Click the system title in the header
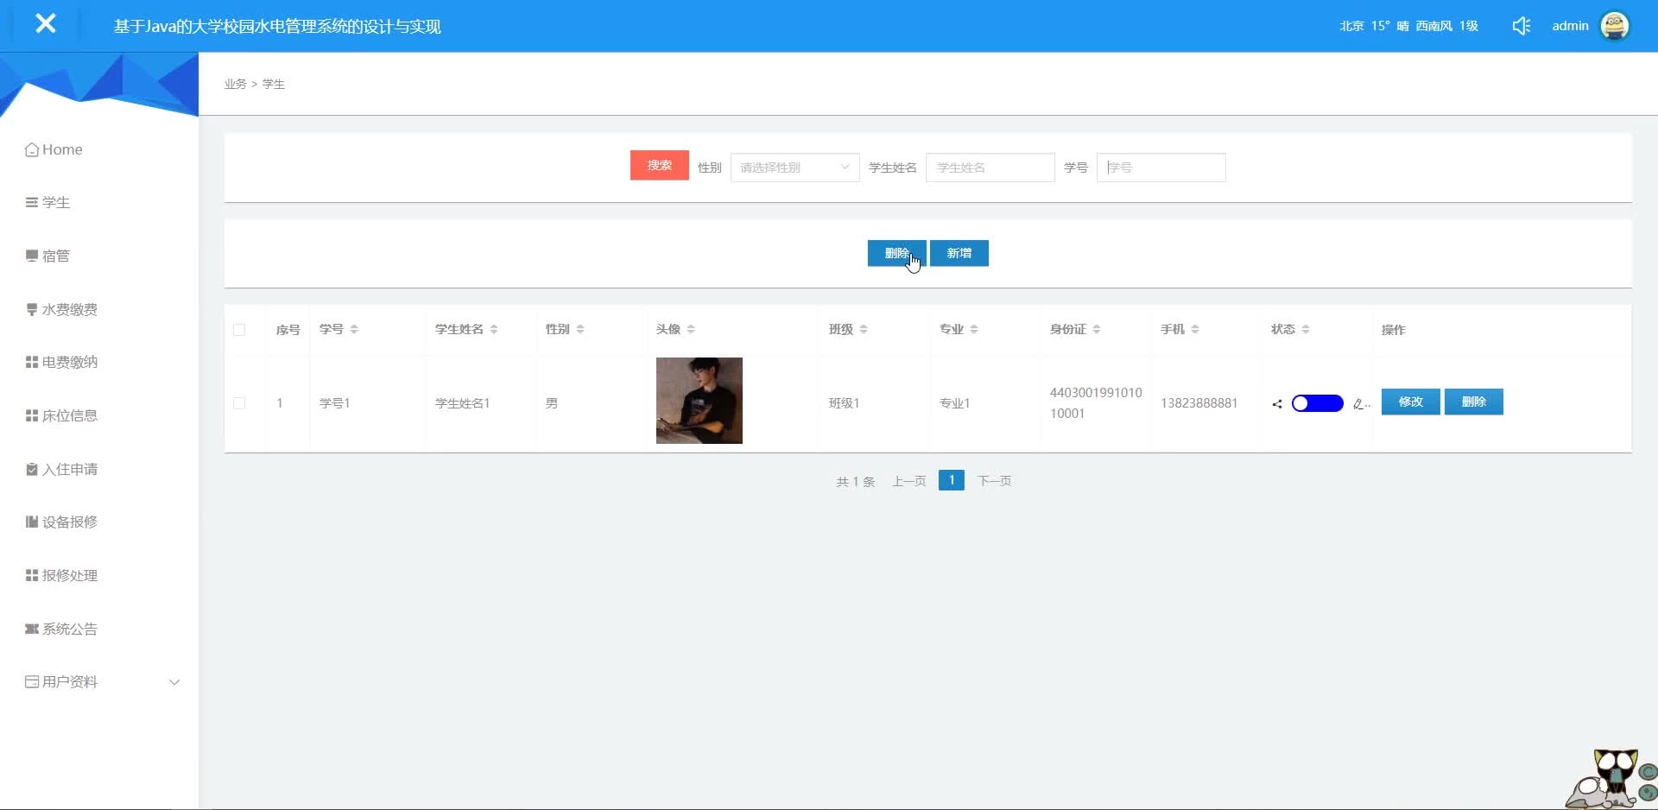This screenshot has height=810, width=1658. point(277,27)
